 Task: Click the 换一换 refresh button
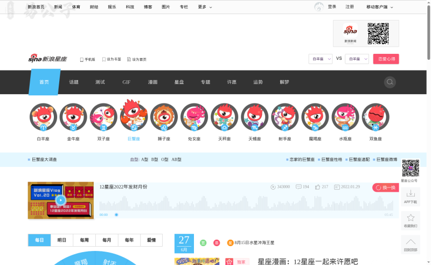pyautogui.click(x=386, y=187)
